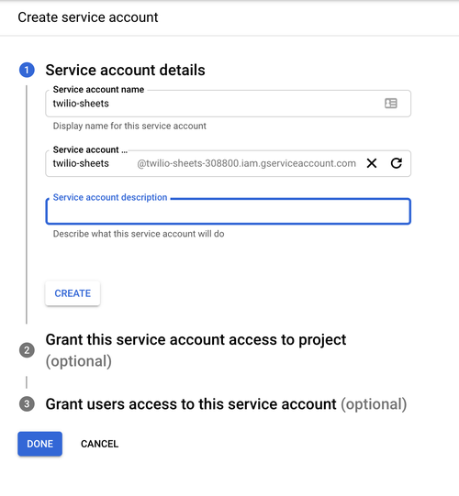The height and width of the screenshot is (496, 459).
Task: Click the Describe what this service account will do hint
Action: [139, 234]
